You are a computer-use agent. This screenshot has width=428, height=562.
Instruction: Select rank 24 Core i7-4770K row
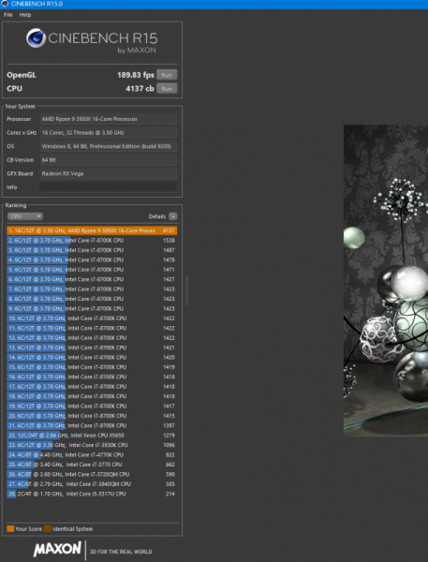pos(92,455)
